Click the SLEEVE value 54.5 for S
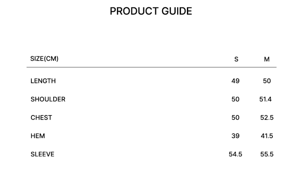306x170 pixels. click(x=235, y=154)
